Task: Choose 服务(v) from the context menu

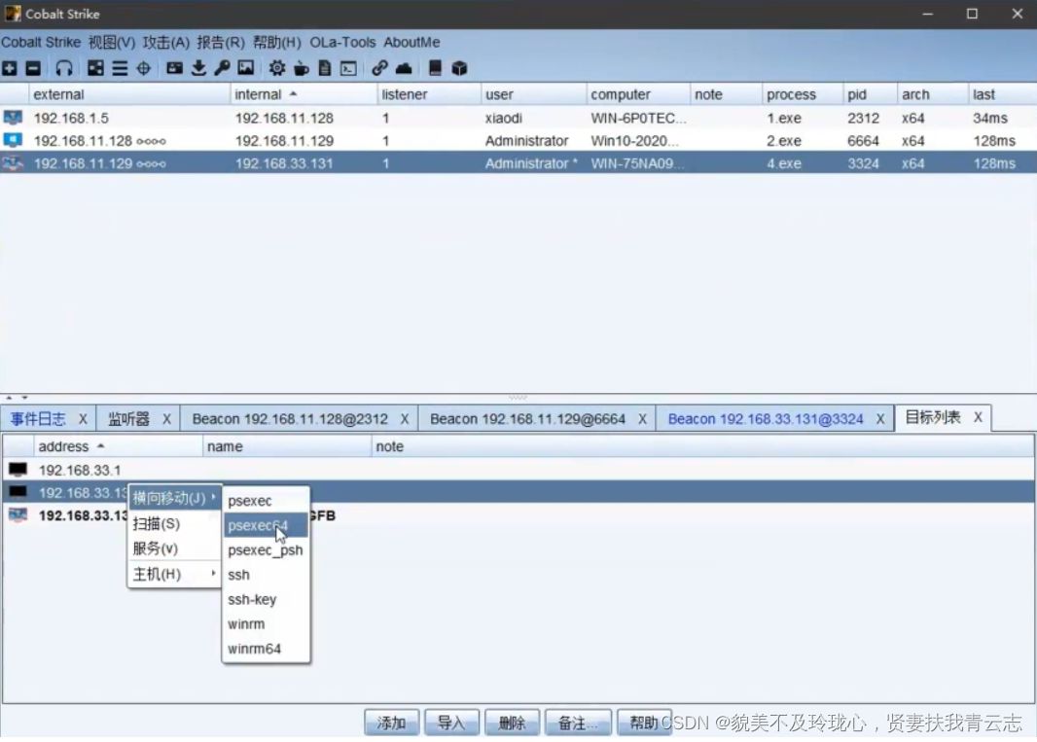Action: pos(174,548)
